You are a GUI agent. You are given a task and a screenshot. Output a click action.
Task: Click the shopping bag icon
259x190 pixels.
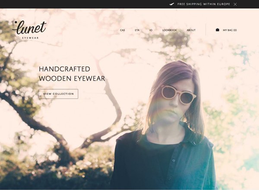(218, 30)
